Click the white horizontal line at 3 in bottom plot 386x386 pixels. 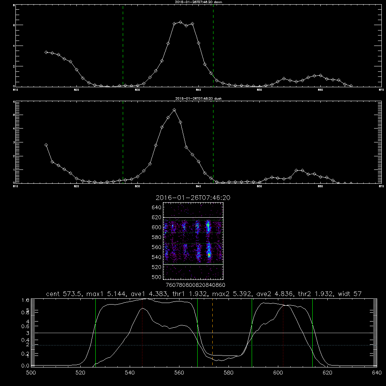coord(203,333)
